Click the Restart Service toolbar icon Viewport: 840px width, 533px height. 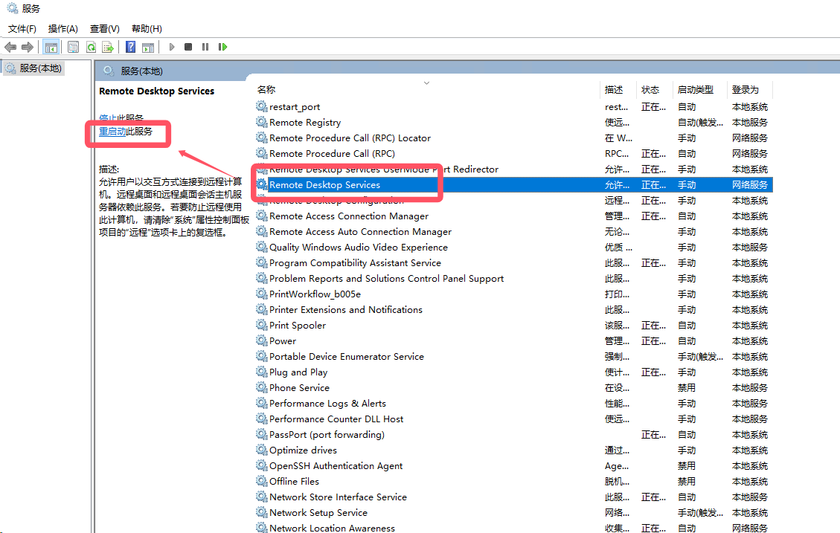pyautogui.click(x=222, y=48)
